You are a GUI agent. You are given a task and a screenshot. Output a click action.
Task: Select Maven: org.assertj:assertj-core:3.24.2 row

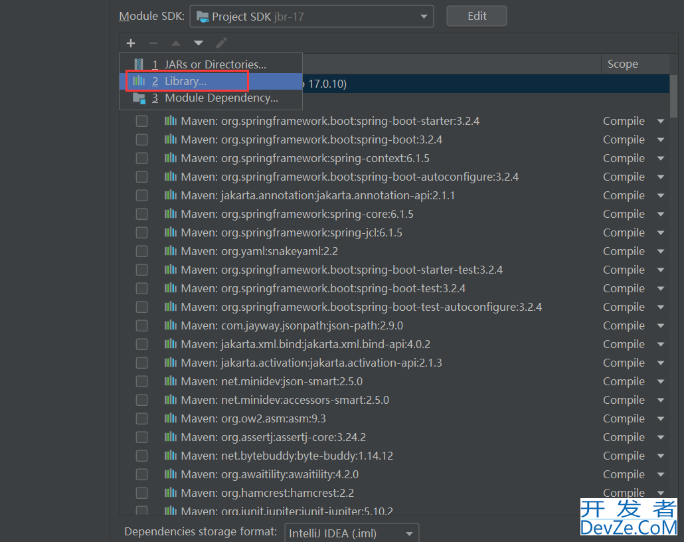click(x=394, y=437)
